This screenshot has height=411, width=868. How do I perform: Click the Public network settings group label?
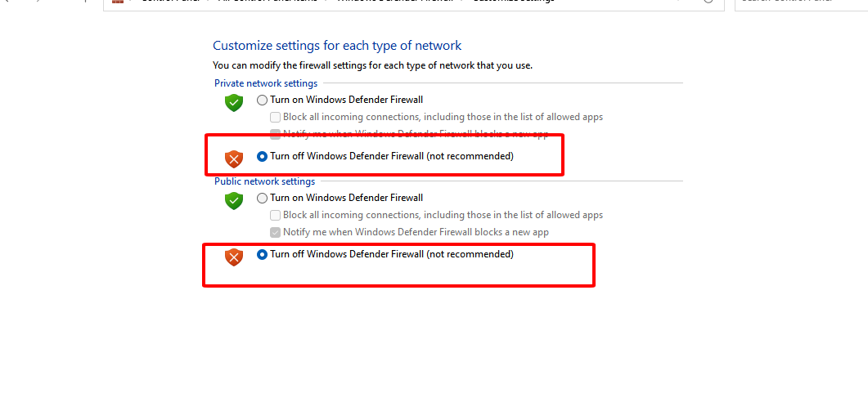pyautogui.click(x=264, y=181)
